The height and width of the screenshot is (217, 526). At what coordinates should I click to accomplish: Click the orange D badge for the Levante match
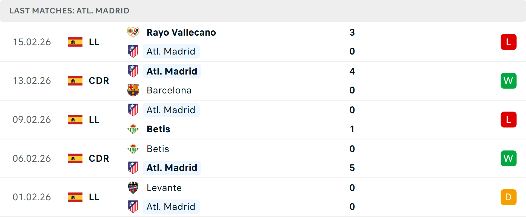tap(508, 197)
